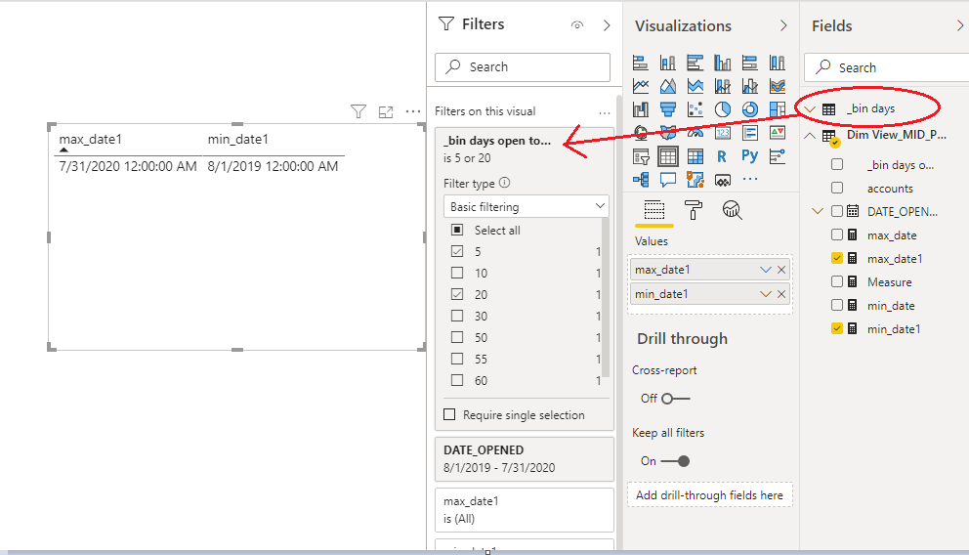Viewport: 969px width, 555px height.
Task: Click in the Filters search box
Action: 523,66
